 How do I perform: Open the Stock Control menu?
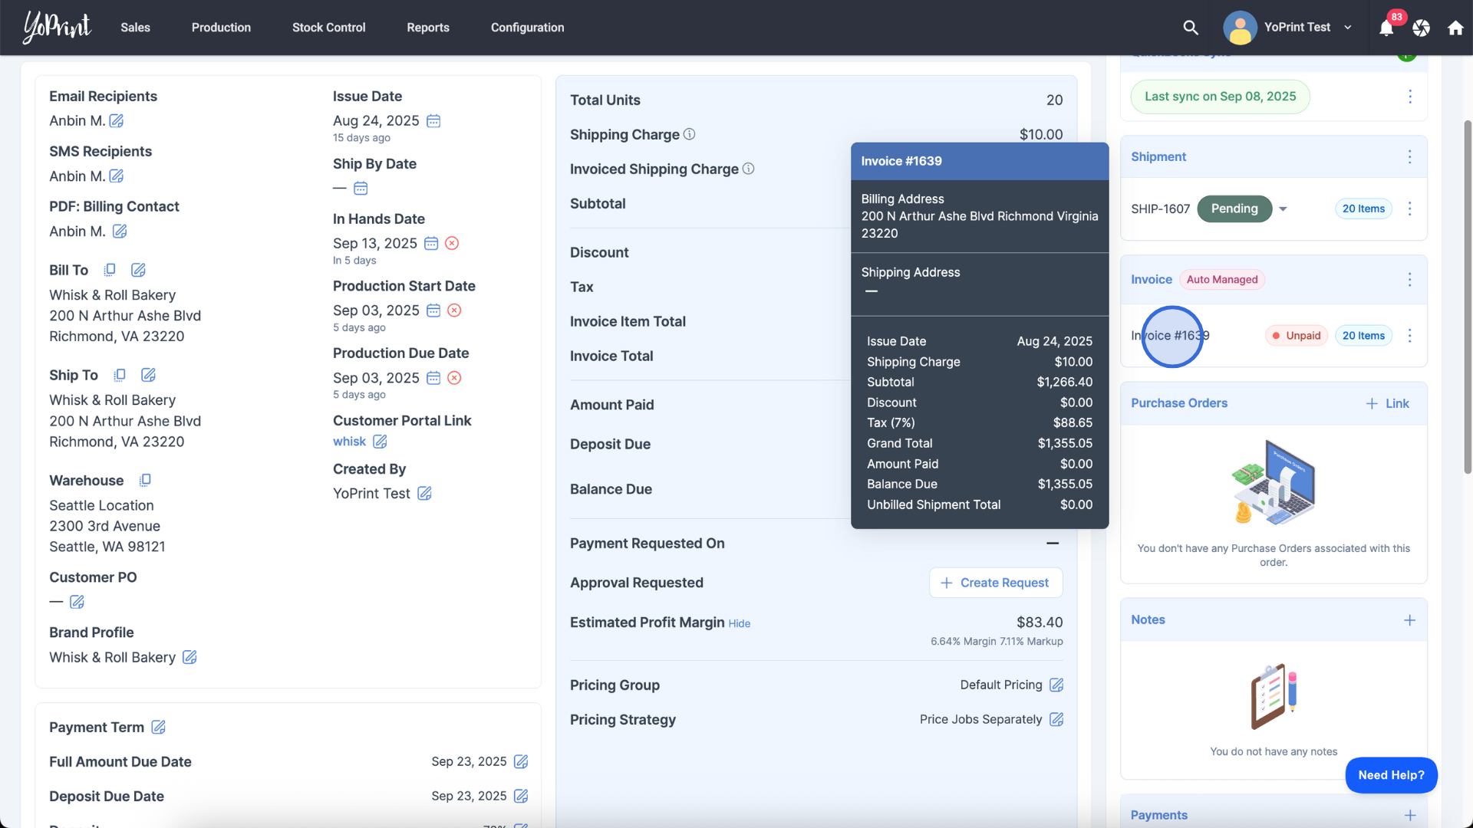click(x=328, y=28)
